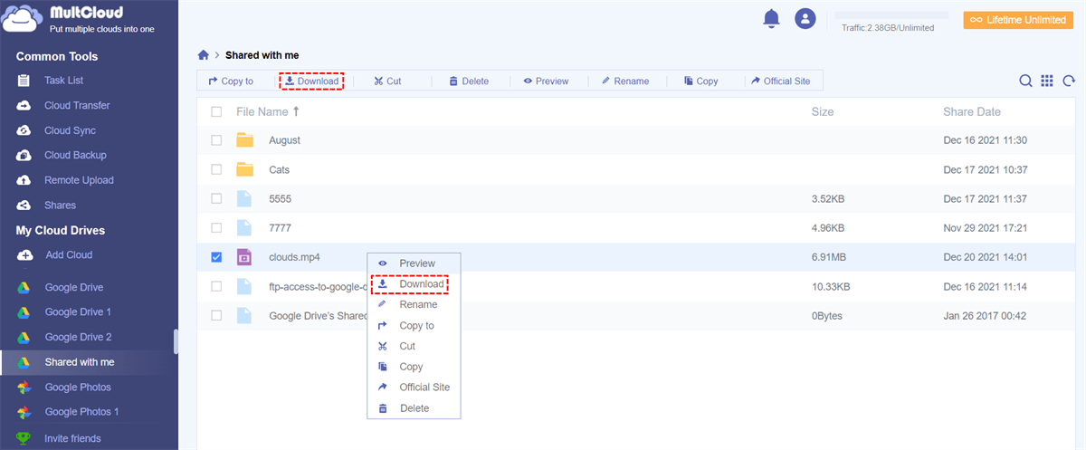Click the clouds.mp4 video file icon
Image resolution: width=1086 pixels, height=450 pixels.
[243, 257]
